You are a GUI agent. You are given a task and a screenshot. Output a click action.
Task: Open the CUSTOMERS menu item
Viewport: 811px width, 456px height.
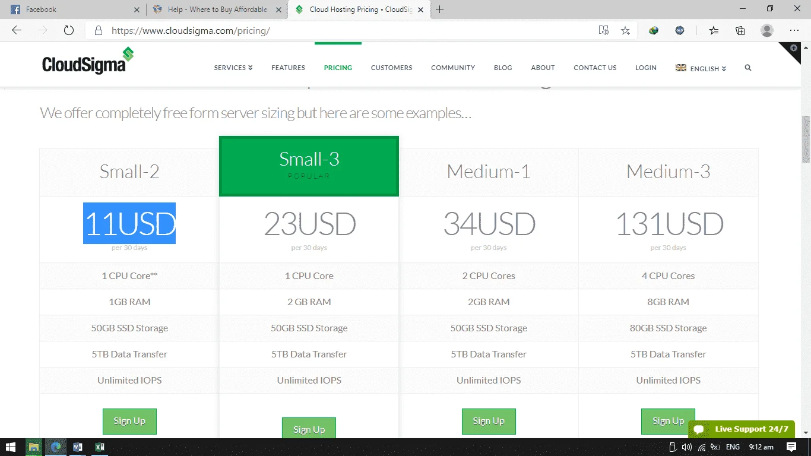391,68
